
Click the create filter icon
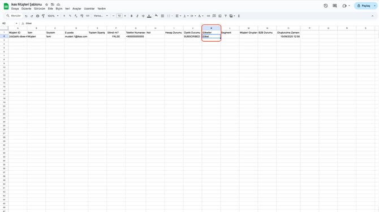[226, 16]
